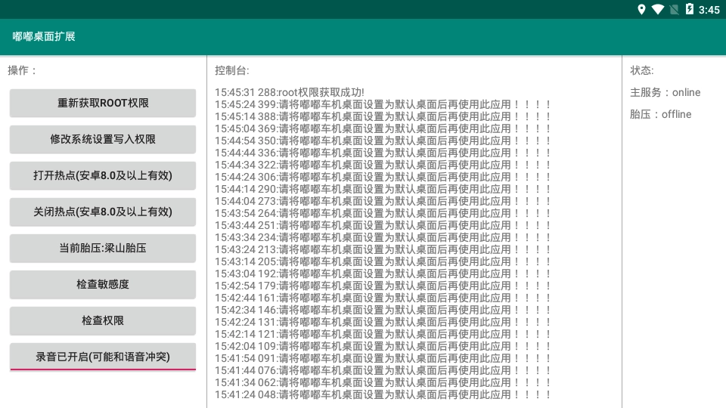
Task: Tap the battery charging icon
Action: pos(689,10)
